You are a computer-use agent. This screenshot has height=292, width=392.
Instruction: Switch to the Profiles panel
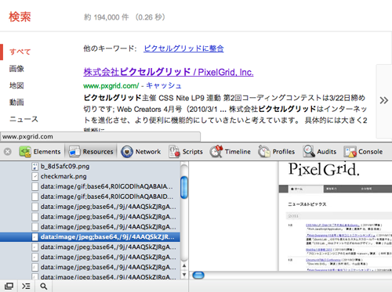coord(277,152)
